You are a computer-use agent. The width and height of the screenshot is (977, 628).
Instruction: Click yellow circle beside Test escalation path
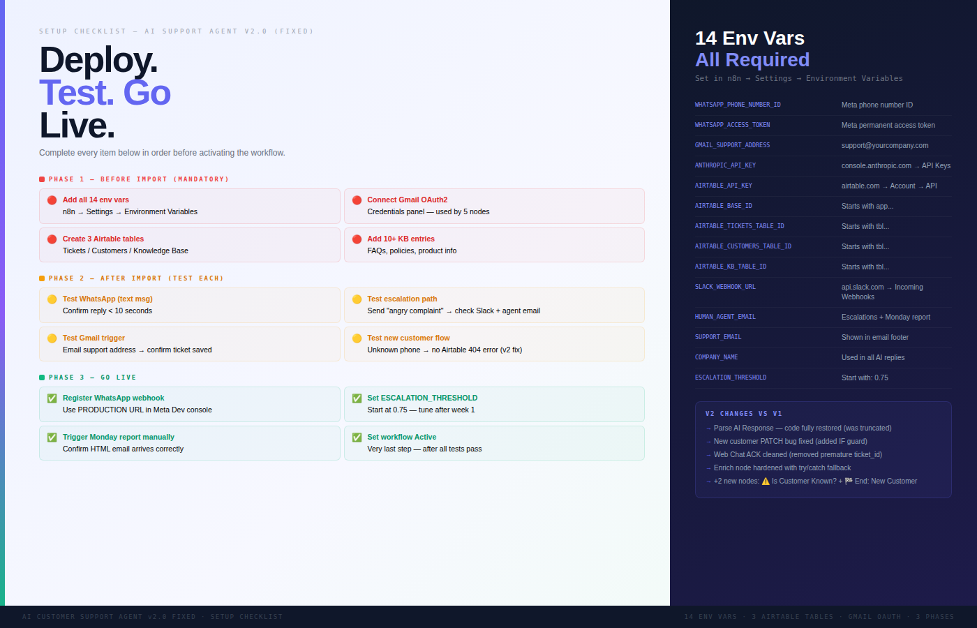[x=357, y=299]
